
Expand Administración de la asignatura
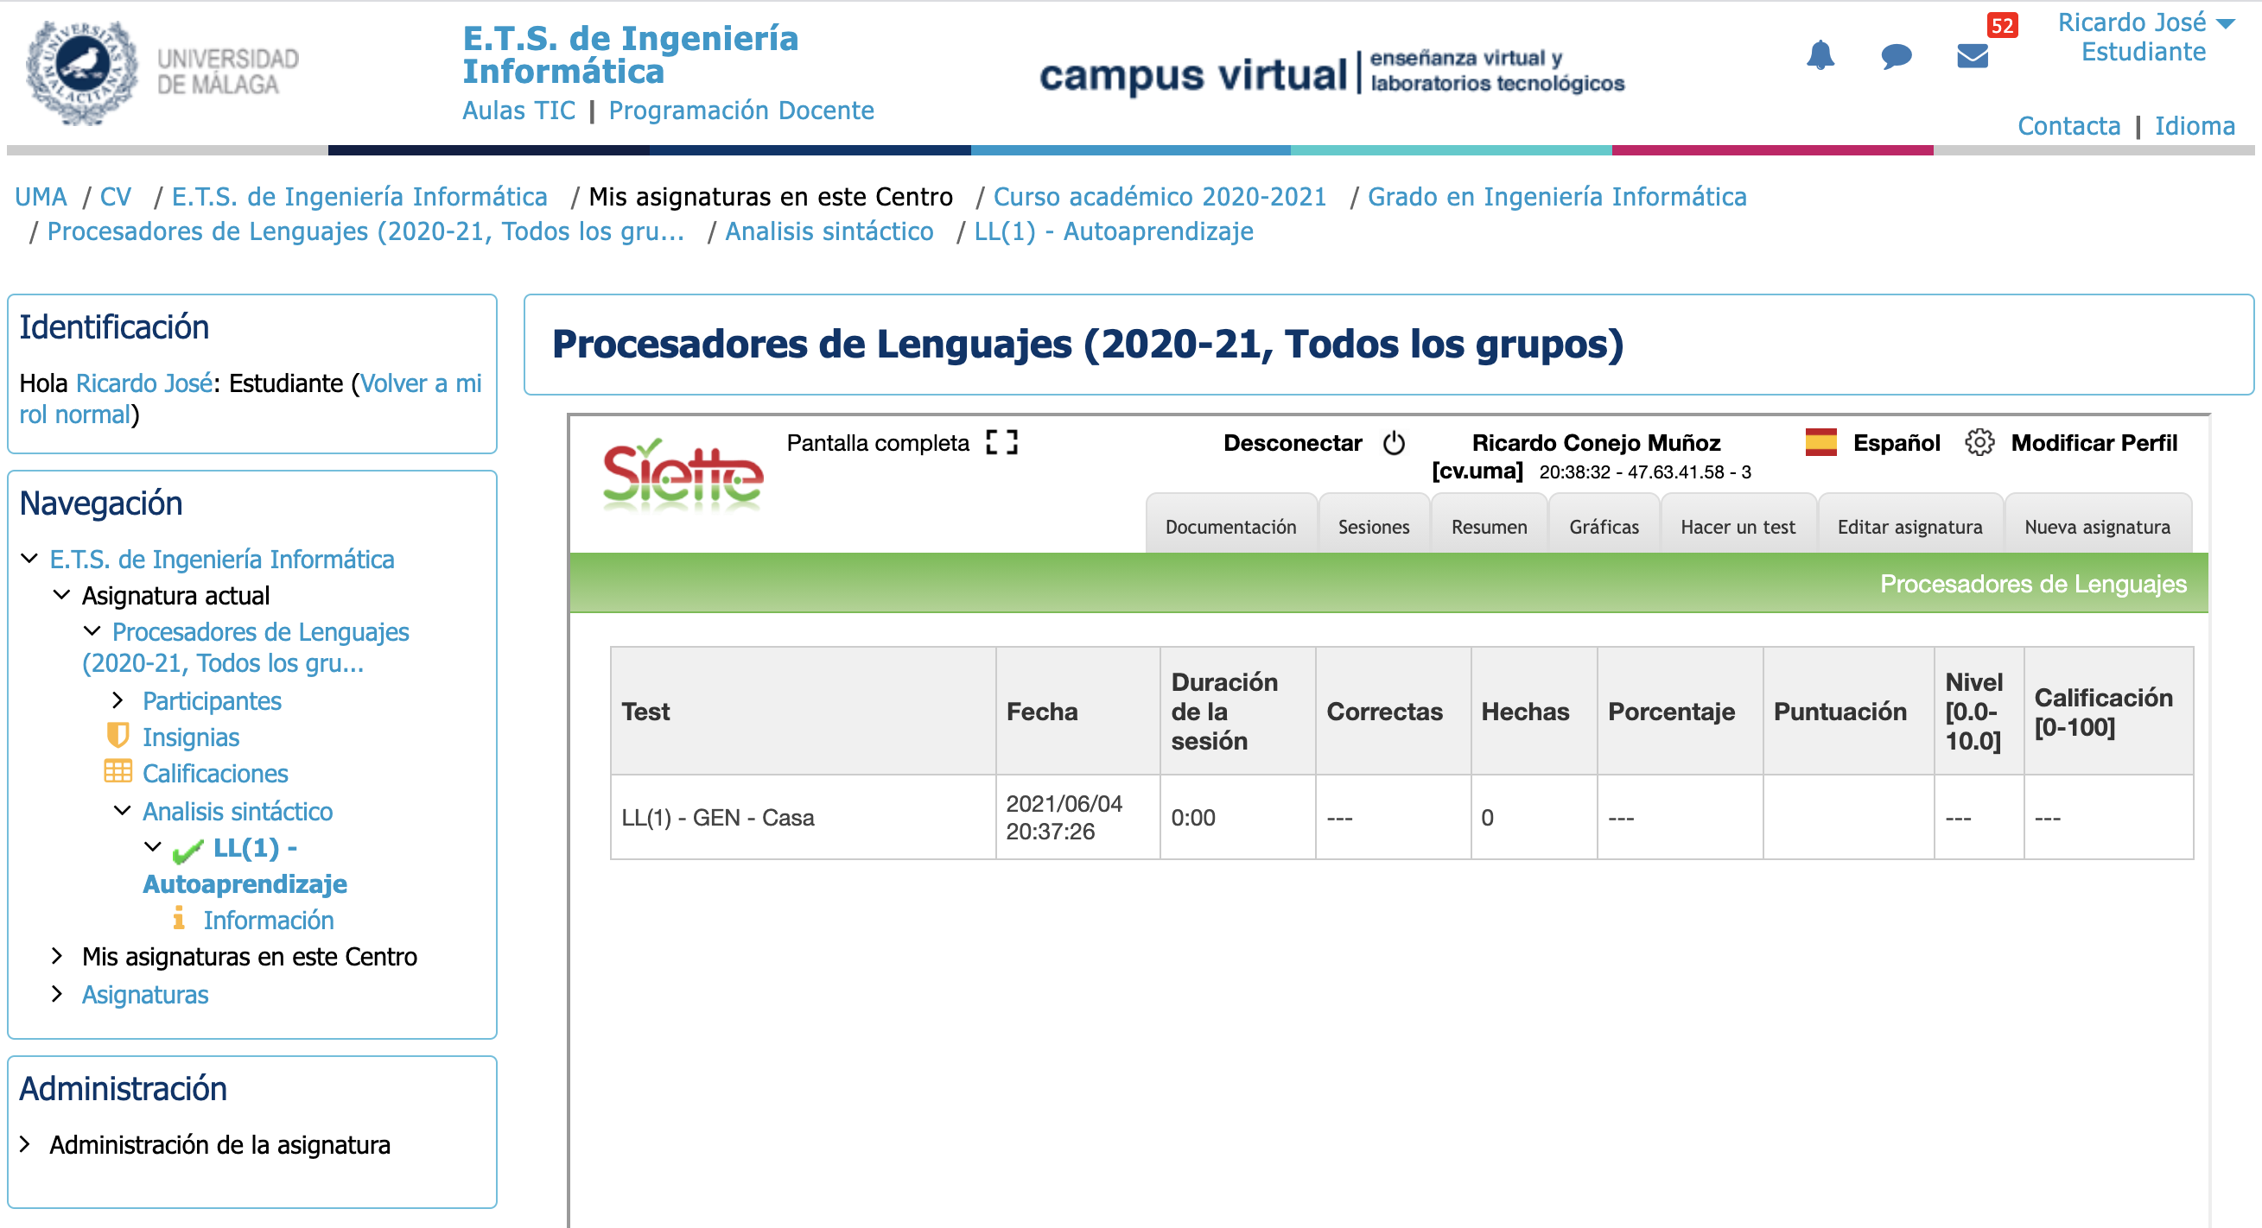pos(25,1143)
